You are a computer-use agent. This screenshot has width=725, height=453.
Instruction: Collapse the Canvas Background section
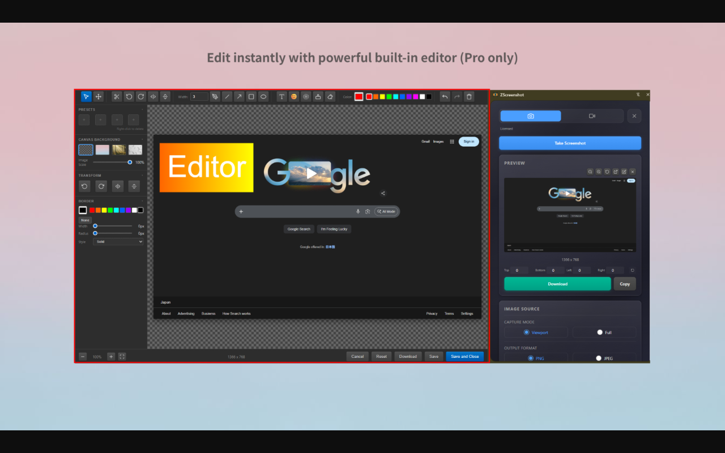click(143, 139)
